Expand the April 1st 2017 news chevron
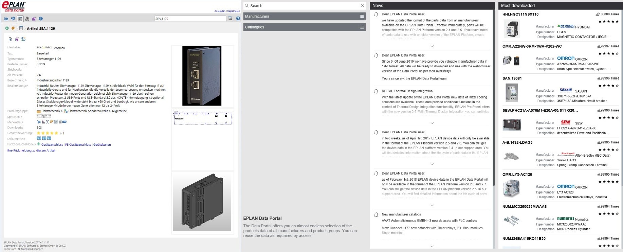The image size is (623, 252). coord(432,164)
